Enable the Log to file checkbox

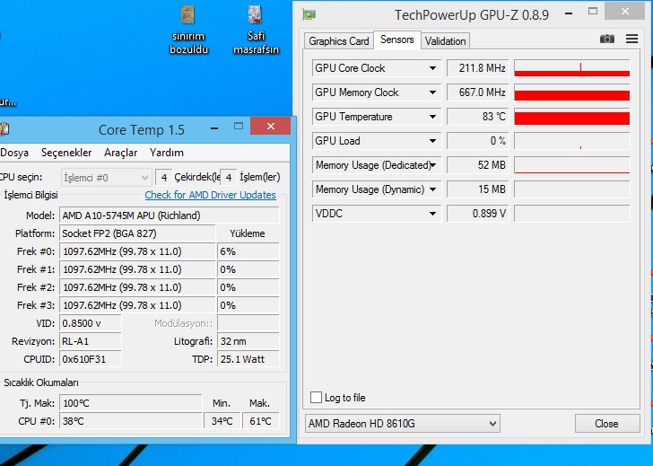tap(316, 398)
